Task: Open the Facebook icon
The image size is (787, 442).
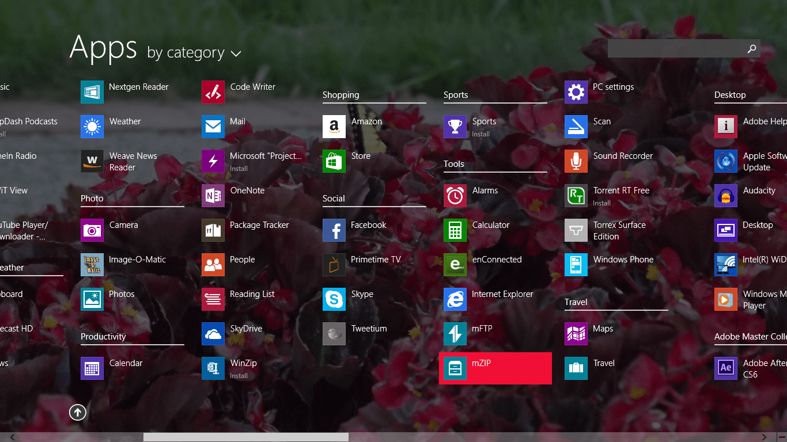Action: pyautogui.click(x=334, y=230)
